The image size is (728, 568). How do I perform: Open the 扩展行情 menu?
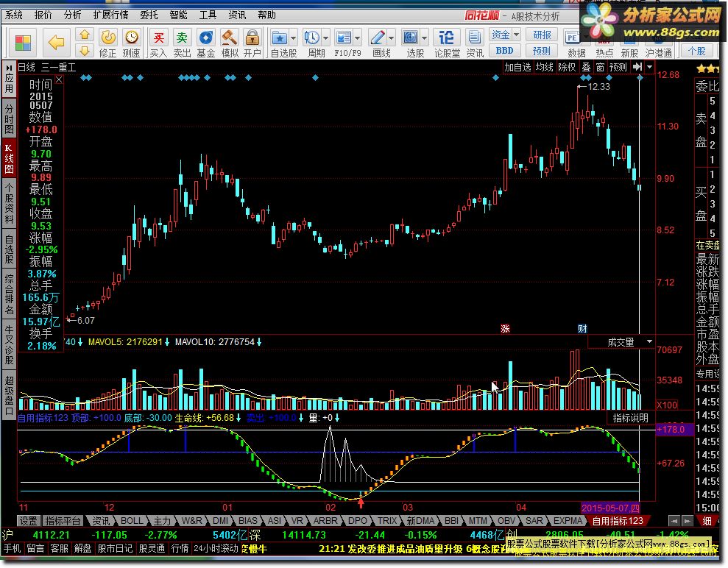[110, 15]
